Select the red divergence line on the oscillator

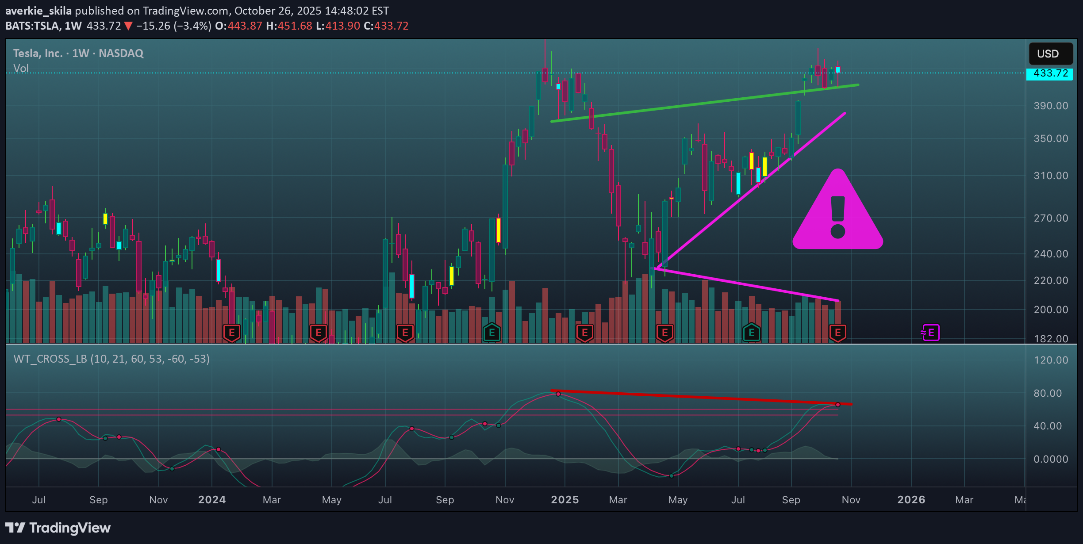coord(699,397)
